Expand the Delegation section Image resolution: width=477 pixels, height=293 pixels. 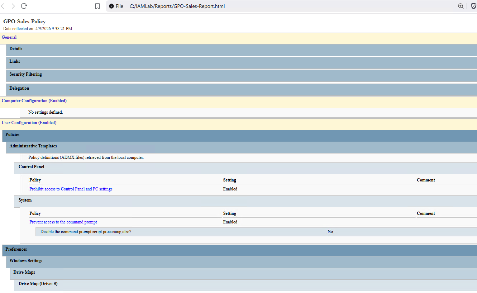(19, 88)
